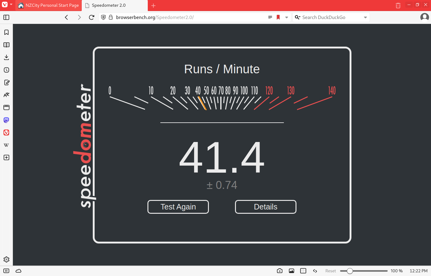Switch to the NZCity Personal Start Page tab
The height and width of the screenshot is (276, 431).
point(49,5)
